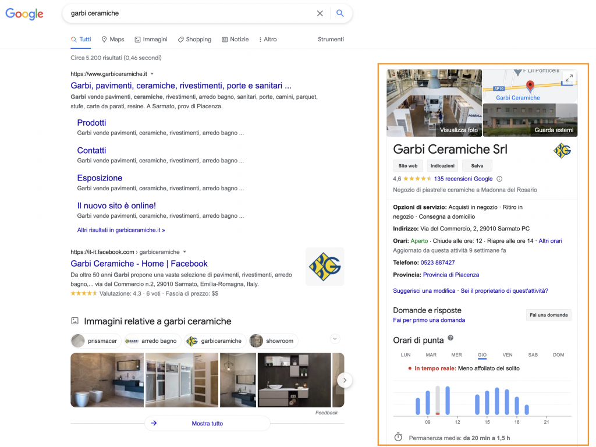This screenshot has width=596, height=447.
Task: Clear the search box with the X icon
Action: (x=320, y=13)
